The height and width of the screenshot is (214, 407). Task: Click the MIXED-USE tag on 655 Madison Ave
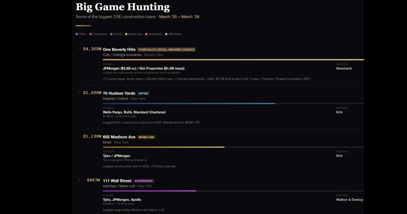coord(147,137)
